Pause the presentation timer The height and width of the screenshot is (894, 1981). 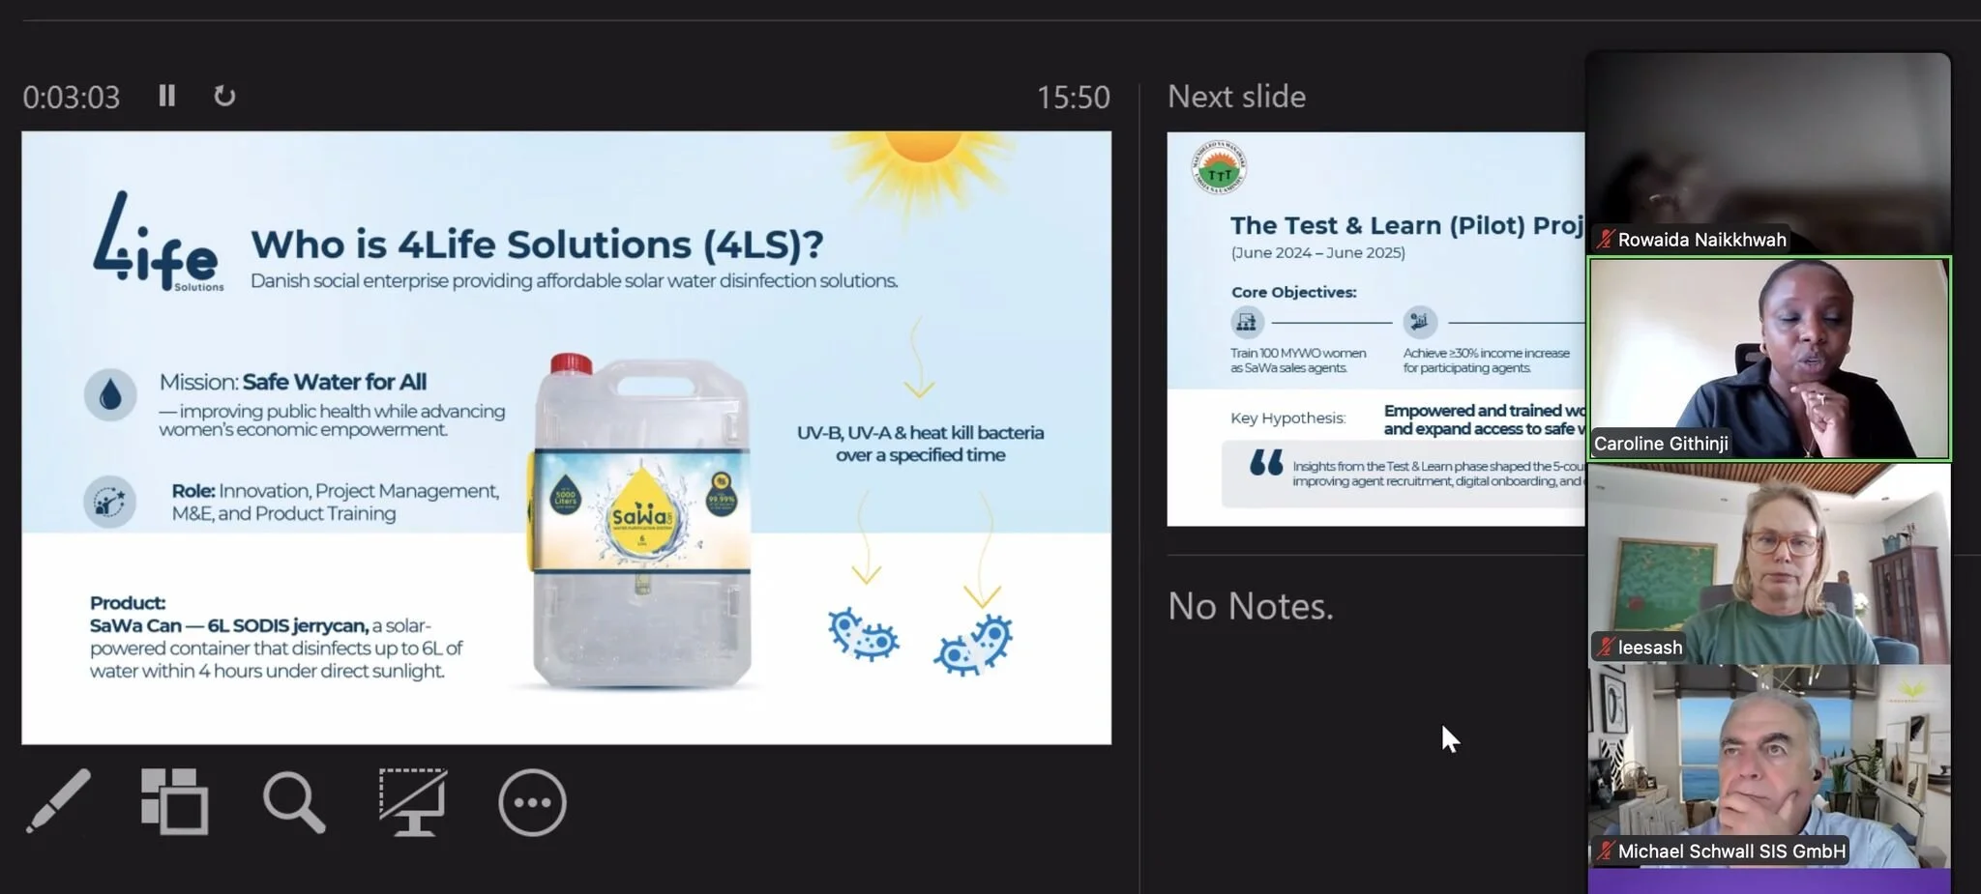pos(167,96)
